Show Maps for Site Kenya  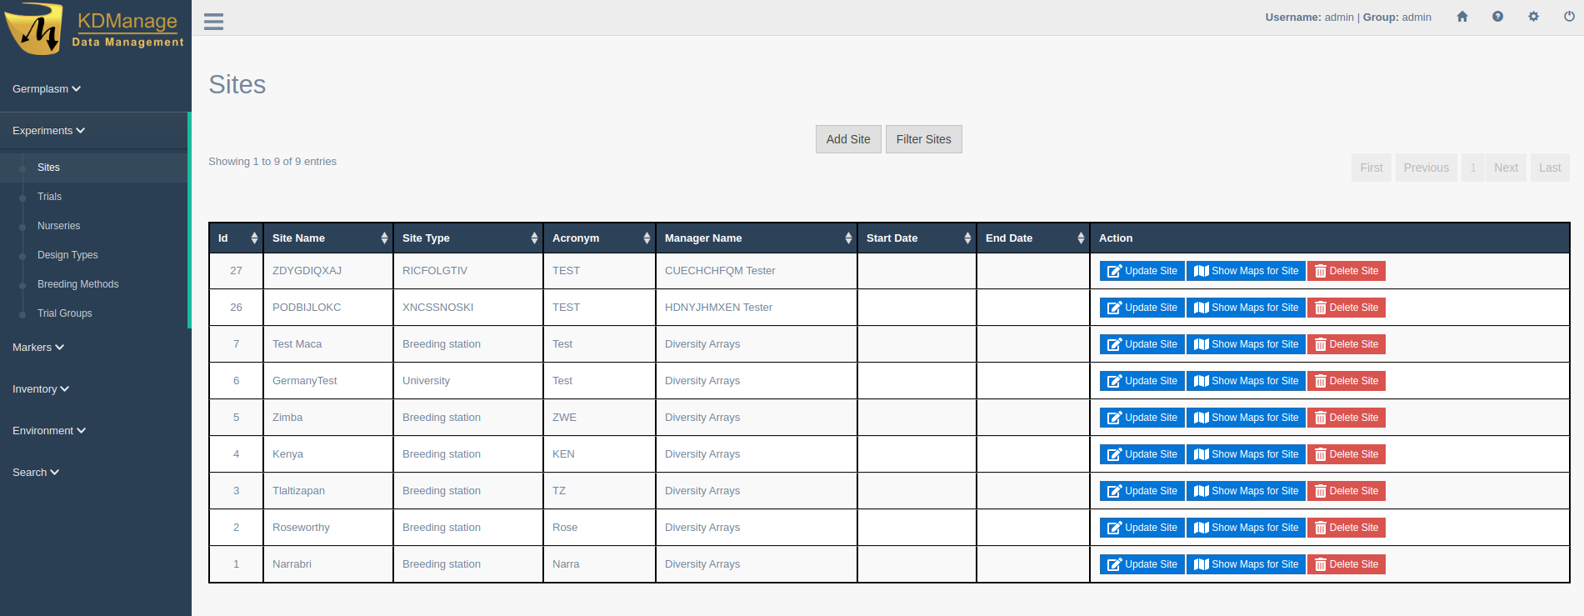pyautogui.click(x=1246, y=454)
